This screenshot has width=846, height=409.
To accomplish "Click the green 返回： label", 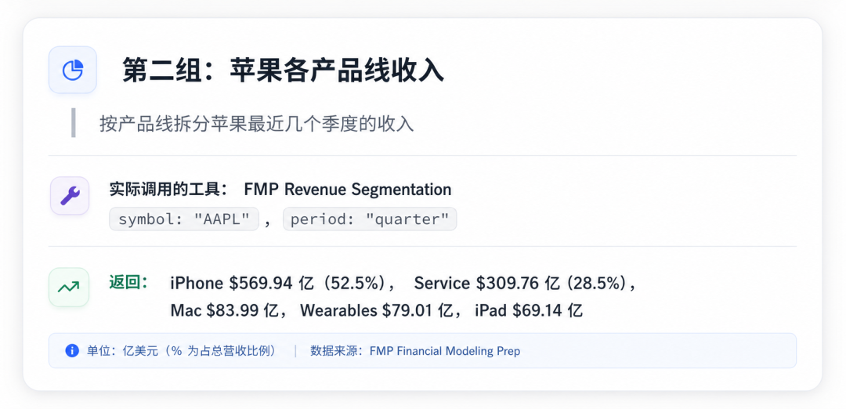I will point(129,282).
